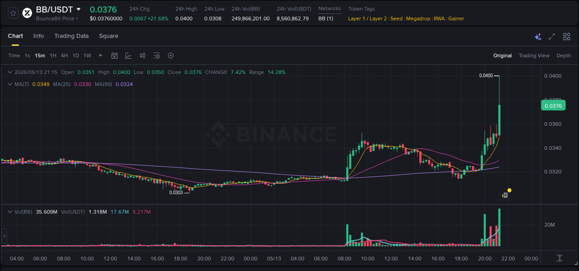Click the 24h Vol(BB) value 249,866,201.00

pos(251,18)
